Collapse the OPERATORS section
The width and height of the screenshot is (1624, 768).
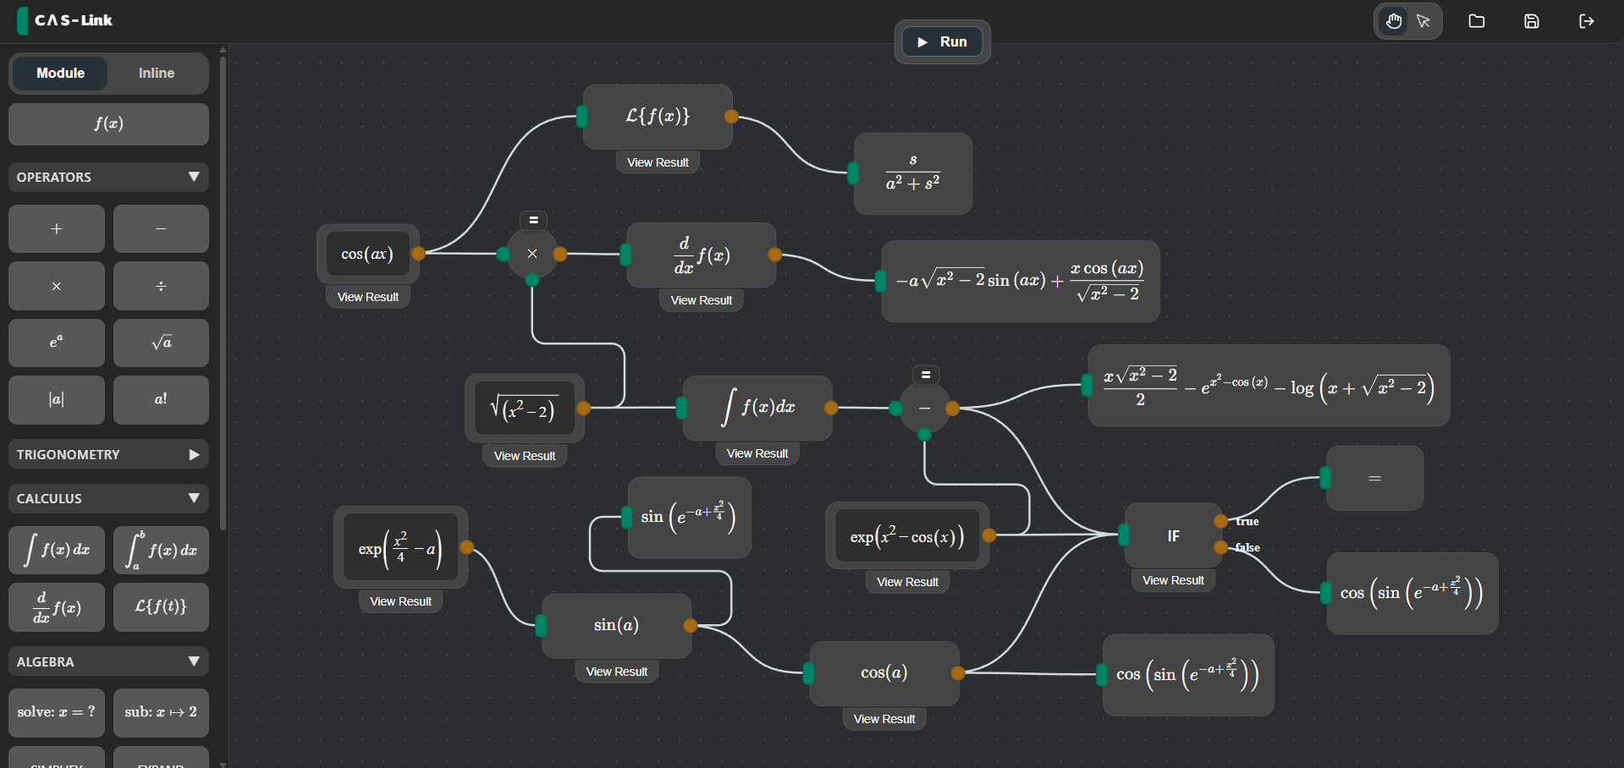tap(108, 177)
